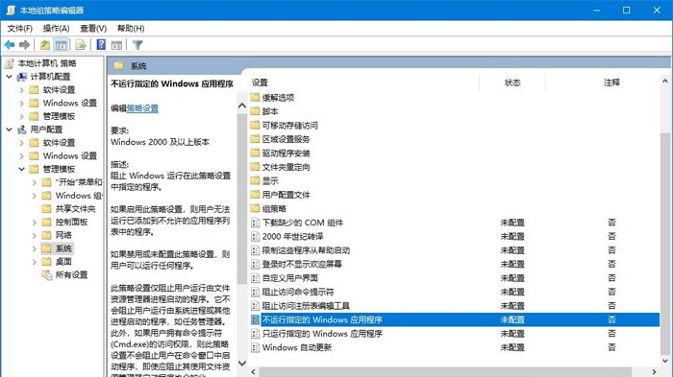Select 所有设置 in the tree
This screenshot has height=377, width=673.
click(x=72, y=275)
